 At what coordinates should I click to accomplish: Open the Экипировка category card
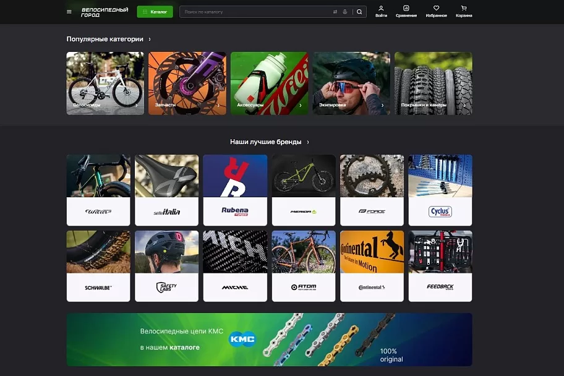point(351,83)
